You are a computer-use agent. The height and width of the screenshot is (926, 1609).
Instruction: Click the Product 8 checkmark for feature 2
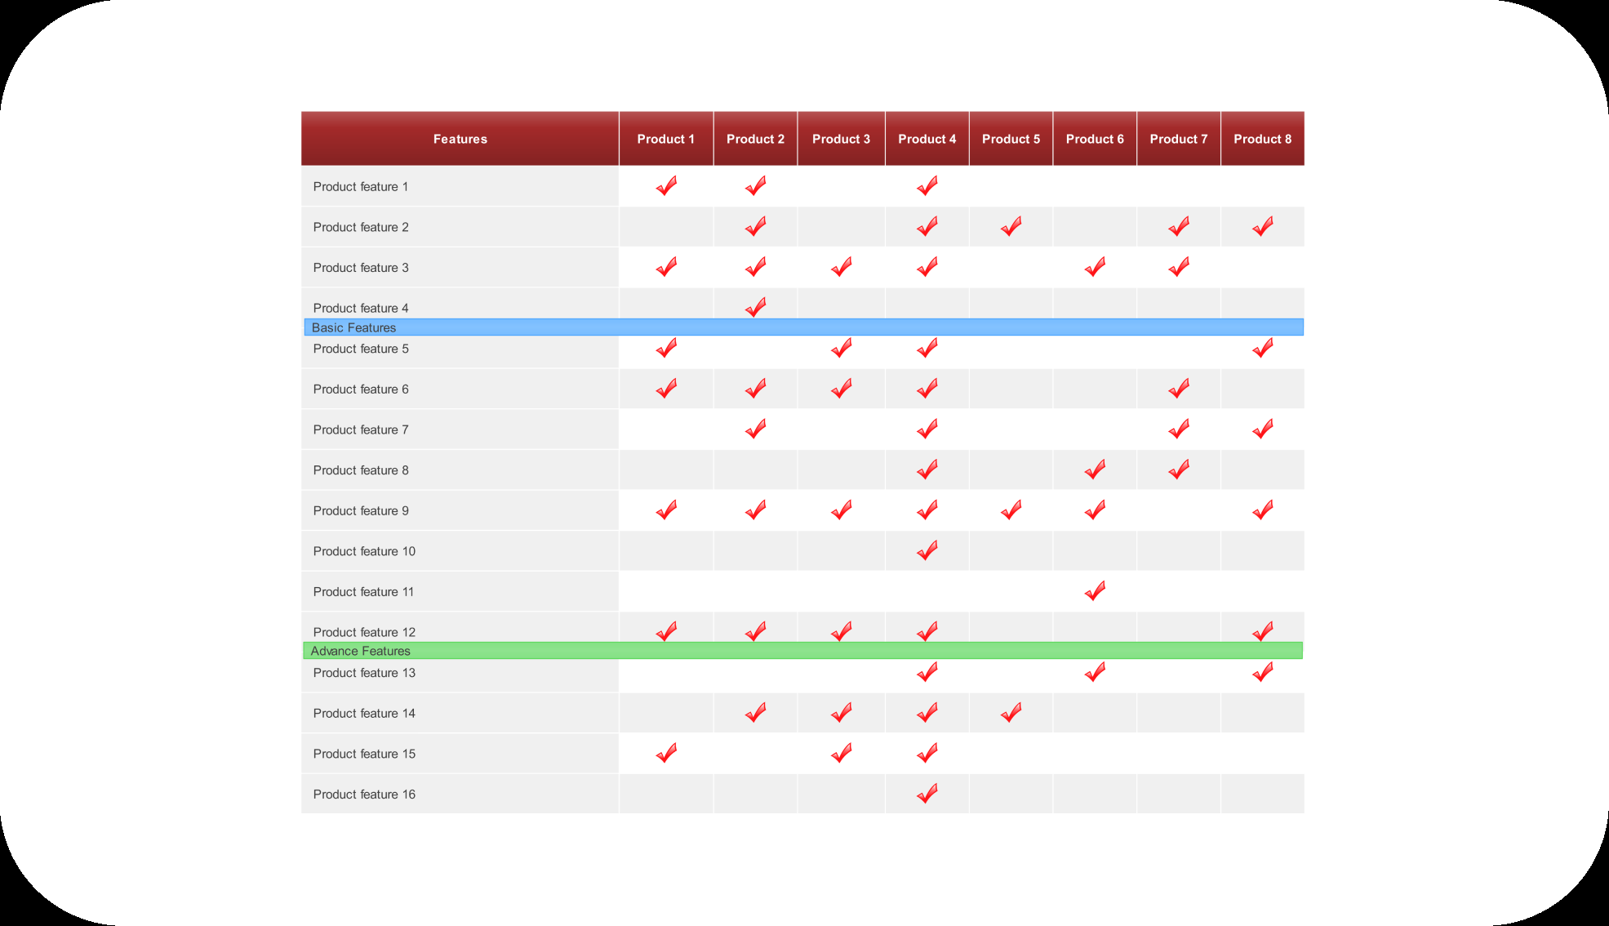pos(1262,226)
